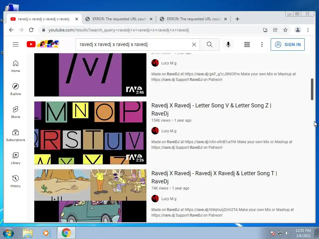
Task: Click the 74K views text
Action: pyautogui.click(x=160, y=188)
